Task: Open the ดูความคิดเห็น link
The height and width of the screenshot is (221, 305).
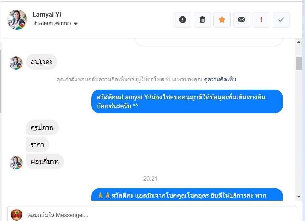Action: (x=220, y=79)
